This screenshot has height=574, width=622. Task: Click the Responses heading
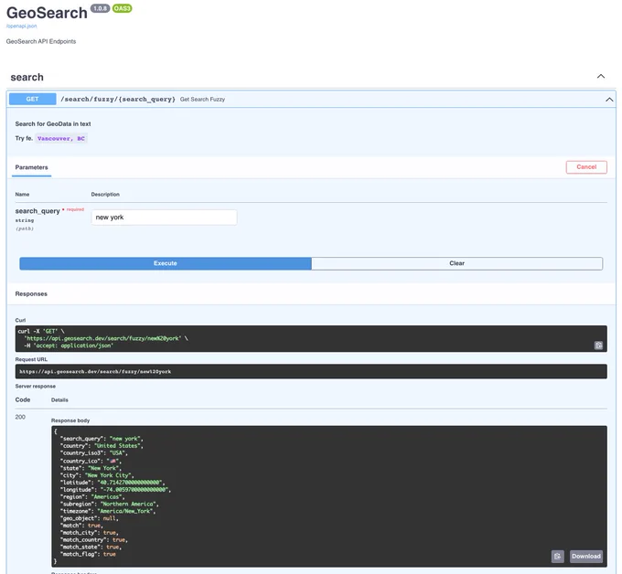point(31,293)
